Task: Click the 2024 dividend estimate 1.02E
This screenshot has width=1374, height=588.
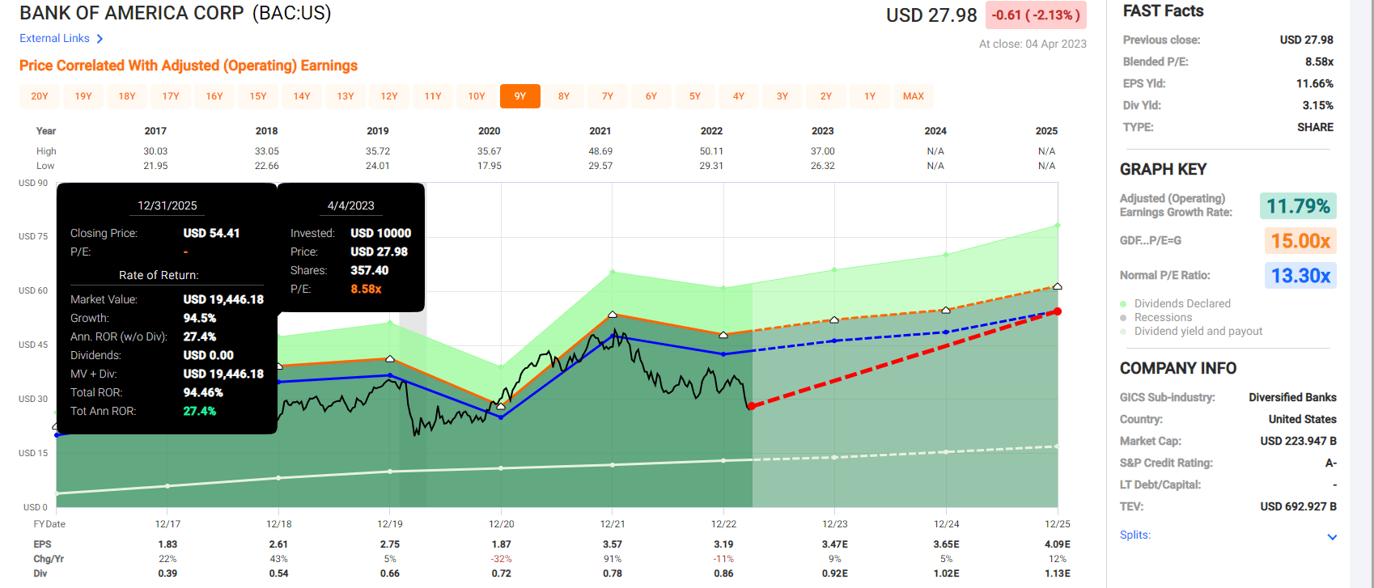Action: point(946,573)
